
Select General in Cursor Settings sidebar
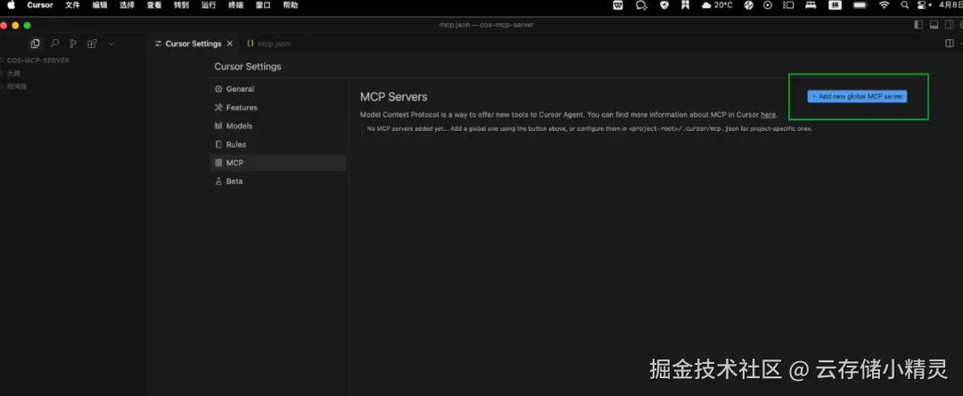click(278, 89)
